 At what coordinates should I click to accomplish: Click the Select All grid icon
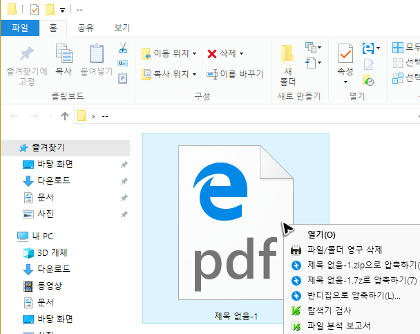(x=397, y=48)
